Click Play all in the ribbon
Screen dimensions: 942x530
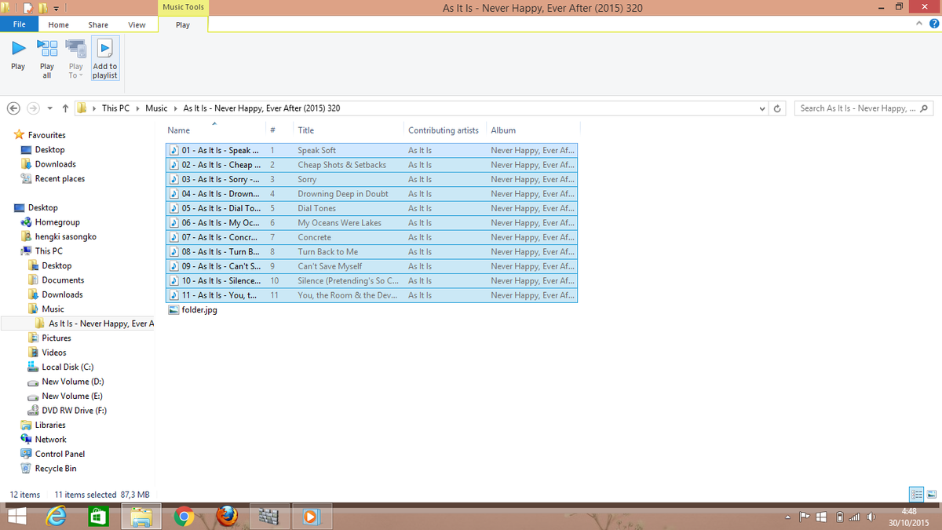(47, 58)
